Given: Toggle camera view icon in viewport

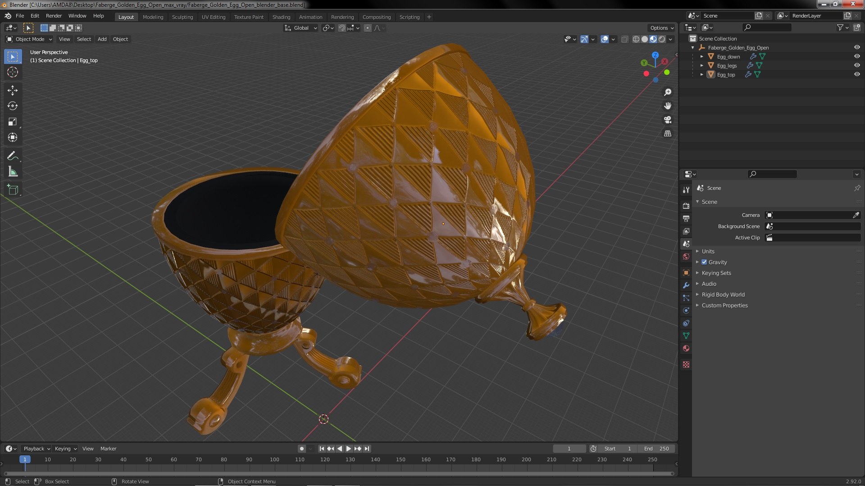Looking at the screenshot, I should (x=668, y=120).
